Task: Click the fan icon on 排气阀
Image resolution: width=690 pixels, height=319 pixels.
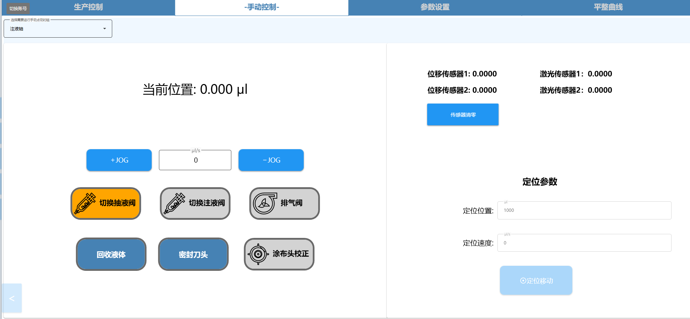Action: coord(265,203)
